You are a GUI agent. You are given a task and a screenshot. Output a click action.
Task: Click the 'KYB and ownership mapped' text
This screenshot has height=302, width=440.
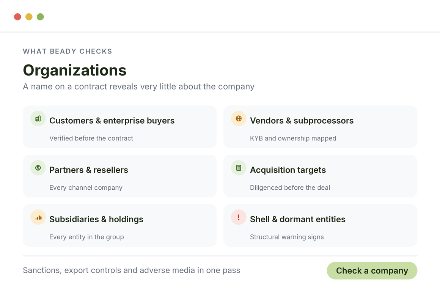click(293, 138)
